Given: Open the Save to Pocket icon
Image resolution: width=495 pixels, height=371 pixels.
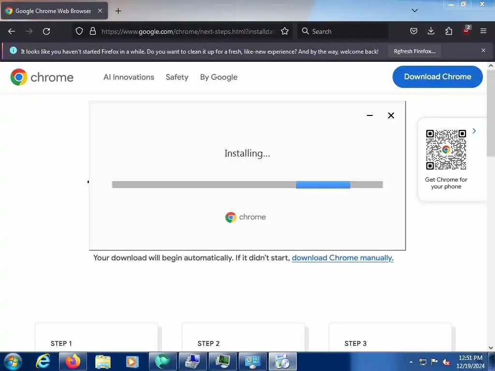Looking at the screenshot, I should coord(414,31).
